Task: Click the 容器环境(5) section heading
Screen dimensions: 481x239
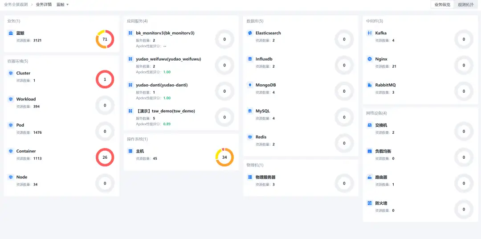Action: [x=18, y=61]
